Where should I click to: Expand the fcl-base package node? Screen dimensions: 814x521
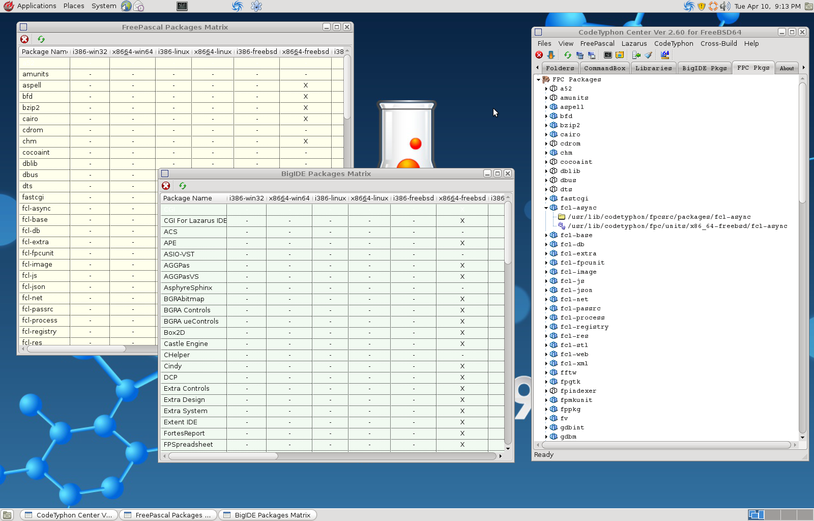[x=546, y=235]
